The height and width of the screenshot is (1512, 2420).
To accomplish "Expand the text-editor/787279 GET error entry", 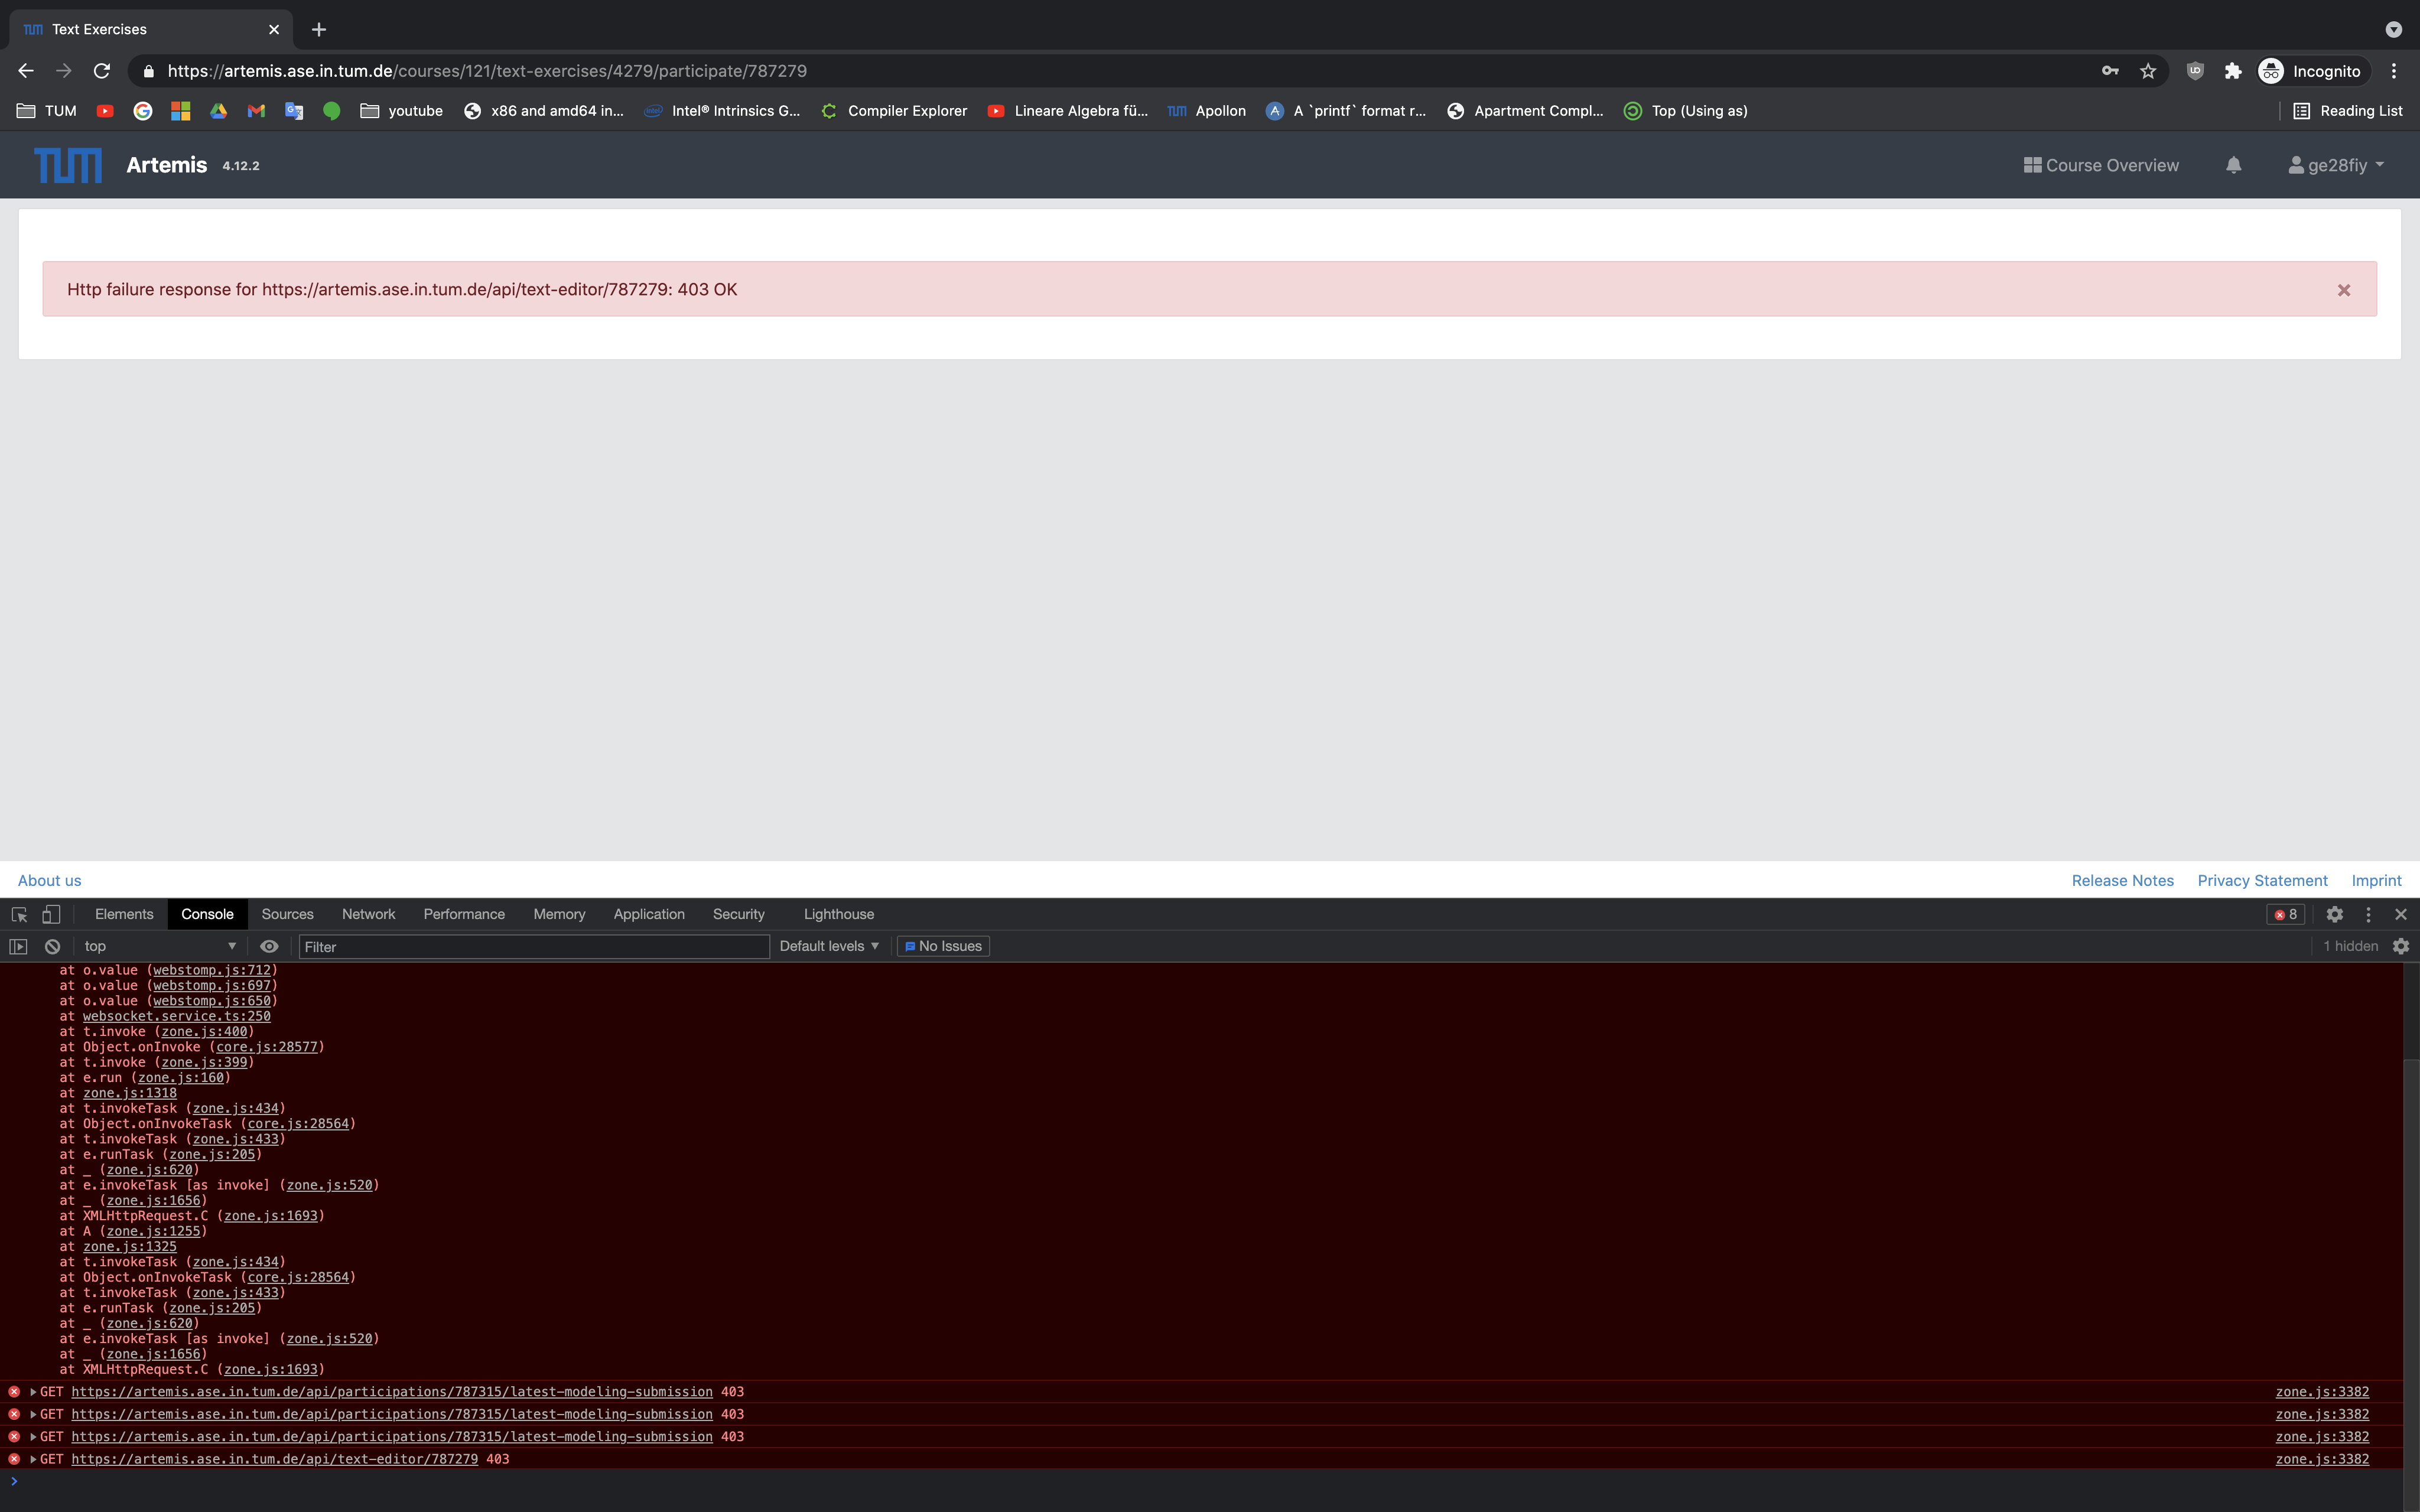I will click(33, 1459).
